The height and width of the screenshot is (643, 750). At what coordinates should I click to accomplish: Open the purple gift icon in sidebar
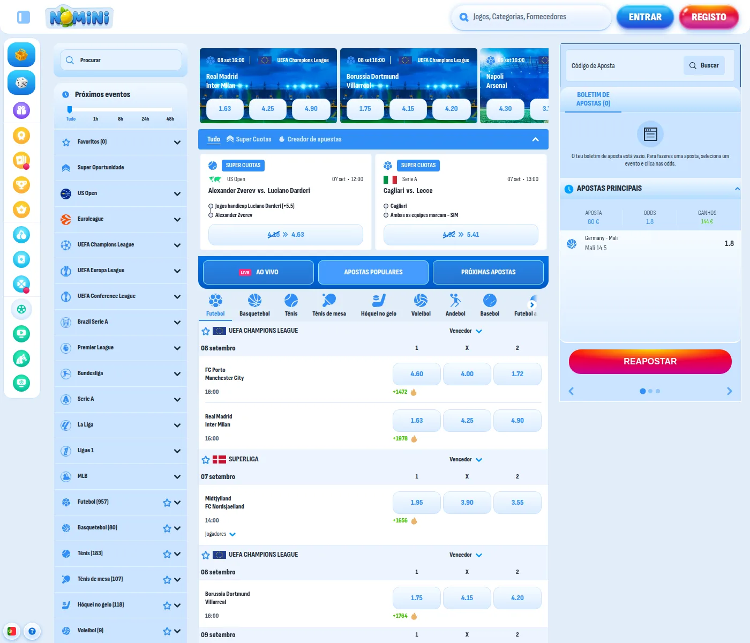click(21, 110)
